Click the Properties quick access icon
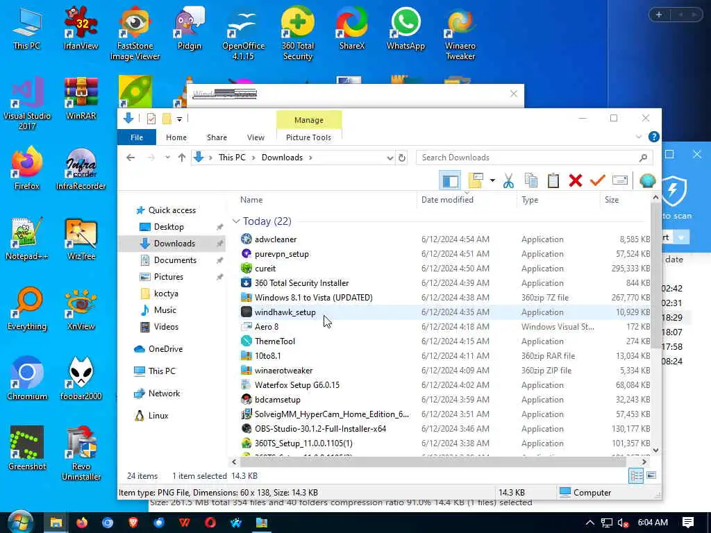This screenshot has width=711, height=533. (x=151, y=119)
